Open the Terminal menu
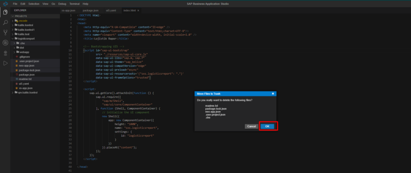The image size is (411, 173). point(75,4)
